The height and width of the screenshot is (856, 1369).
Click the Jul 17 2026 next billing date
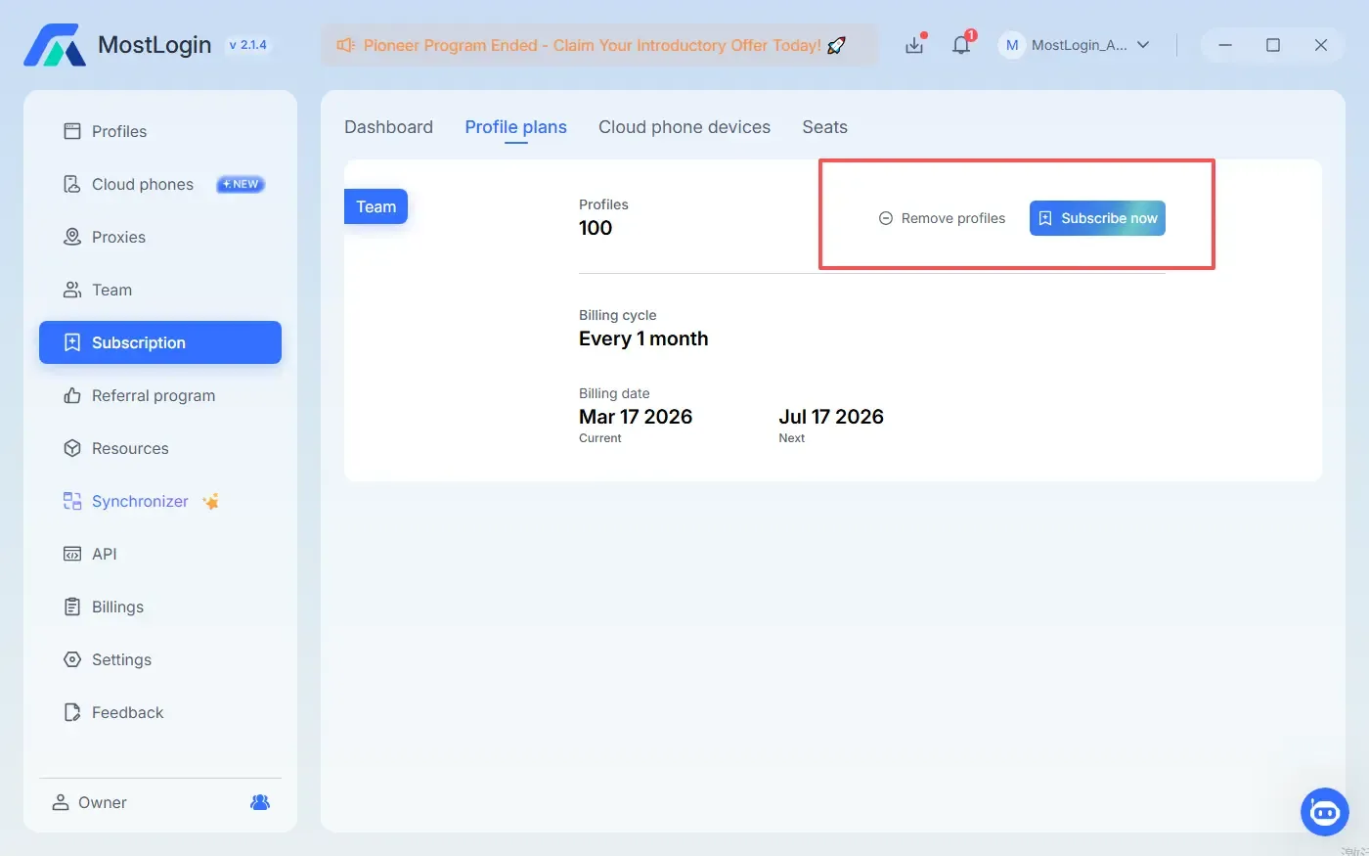coord(831,417)
